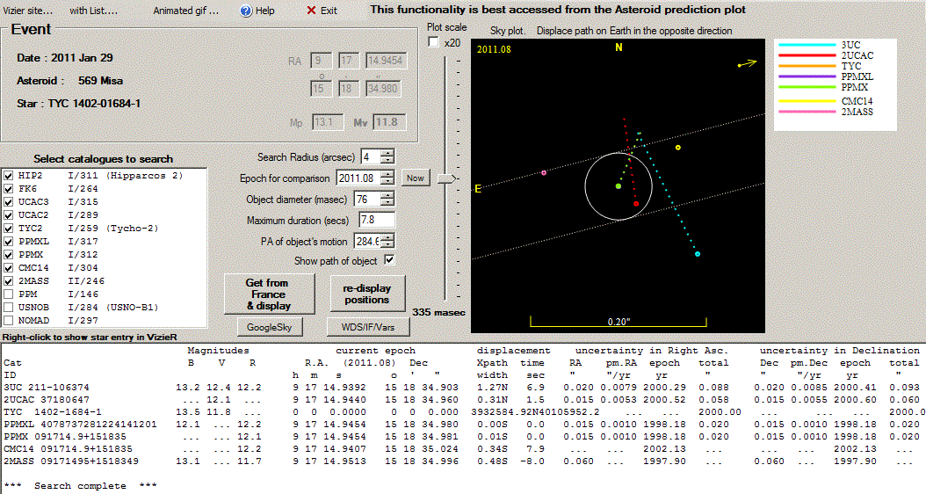The width and height of the screenshot is (926, 494).
Task: Select the 2MASS 09171495+1518349 result row
Action: [x=461, y=461]
